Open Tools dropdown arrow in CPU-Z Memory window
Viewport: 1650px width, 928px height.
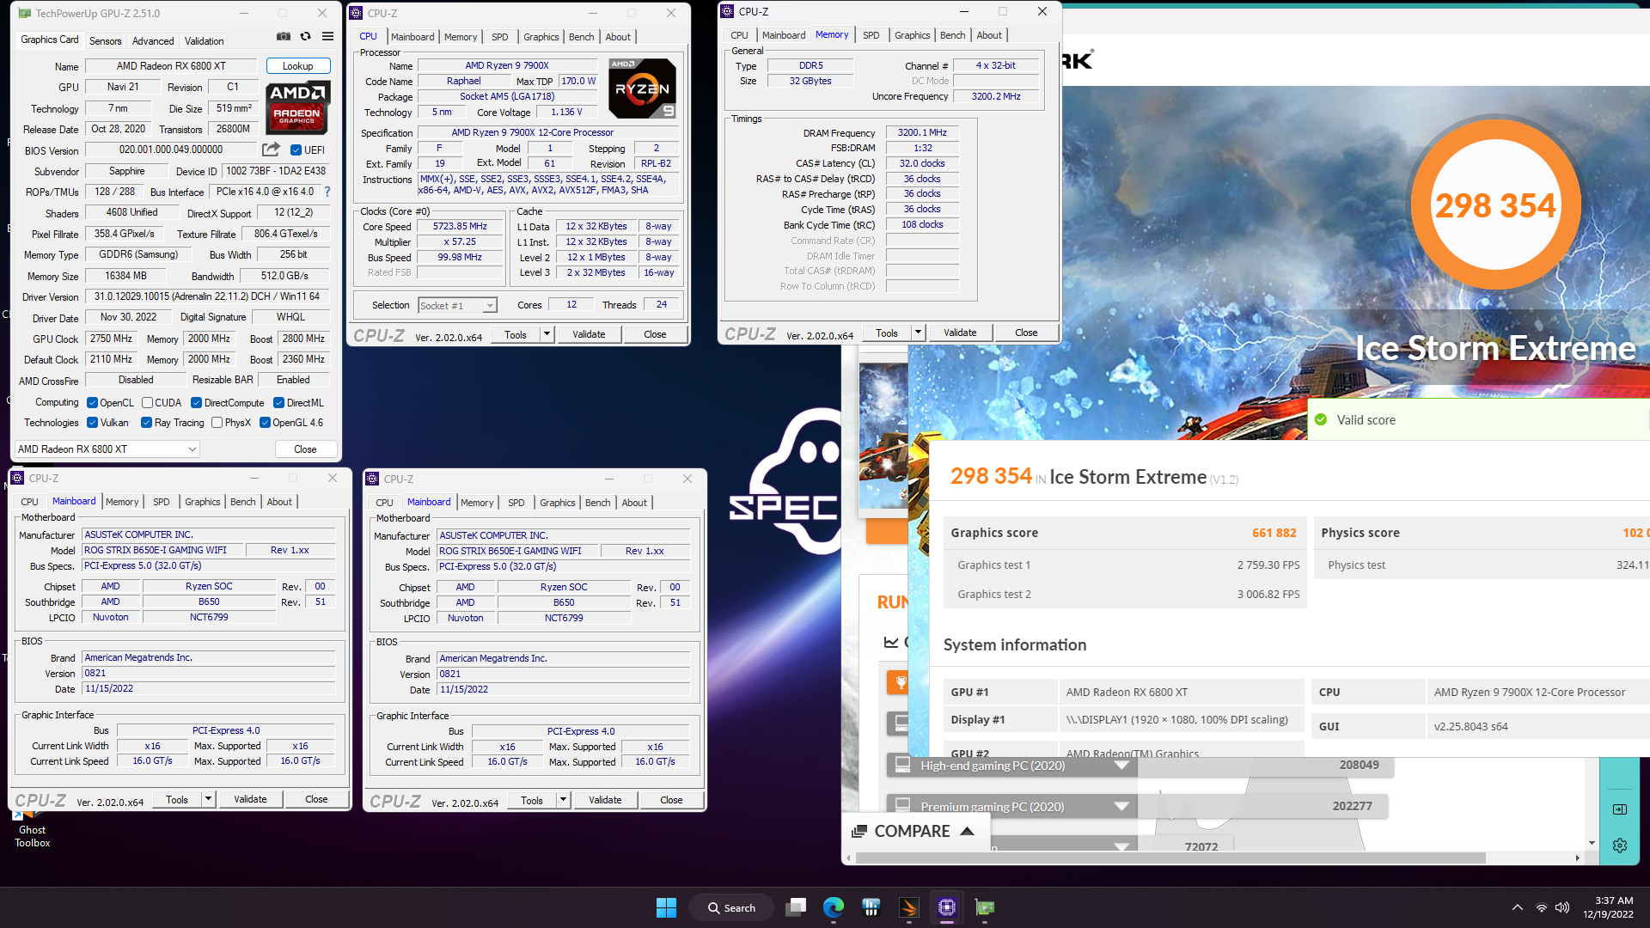(918, 333)
